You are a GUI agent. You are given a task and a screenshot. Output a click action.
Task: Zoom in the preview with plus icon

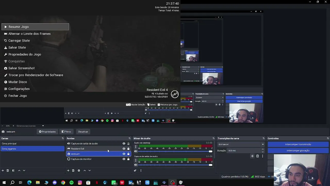click(13, 126)
